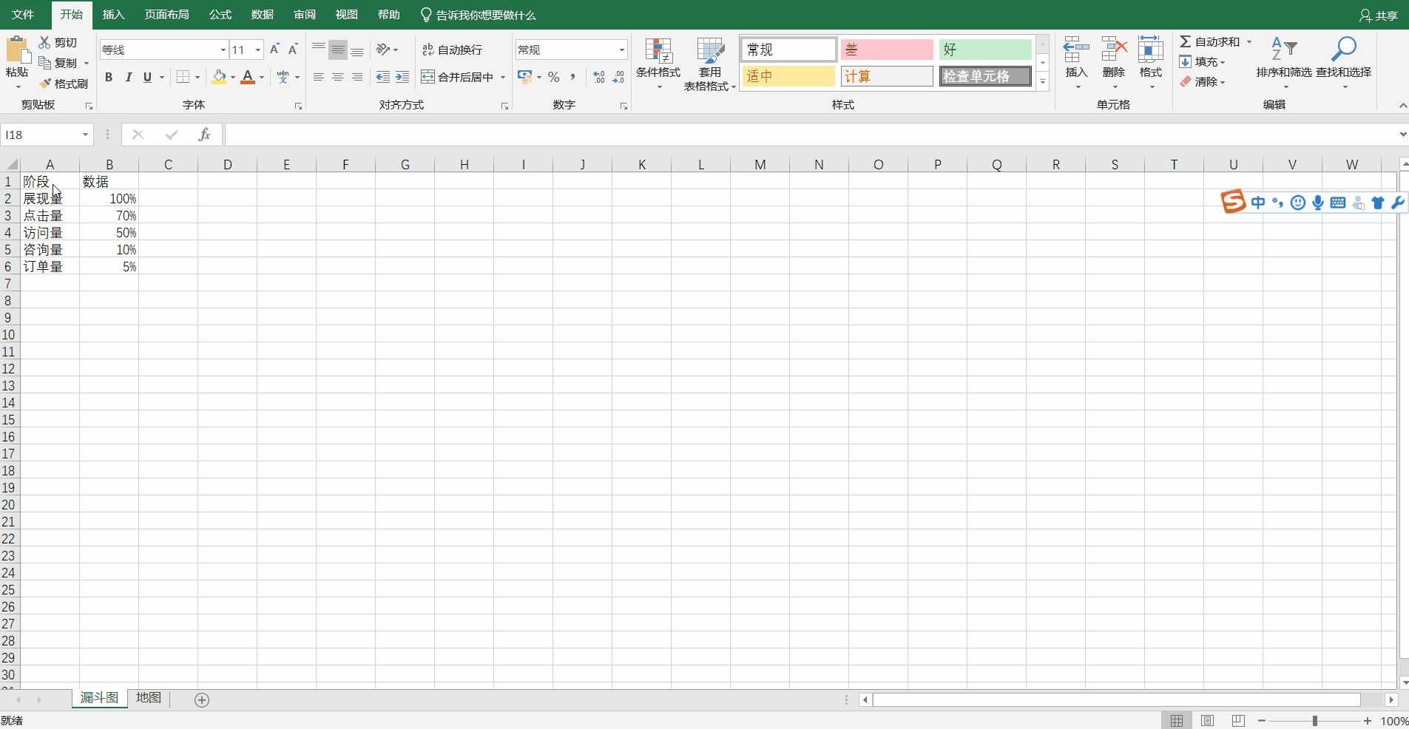
Task: Toggle italic formatting
Action: pyautogui.click(x=128, y=76)
